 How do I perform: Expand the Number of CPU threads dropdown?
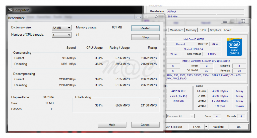[62, 35]
